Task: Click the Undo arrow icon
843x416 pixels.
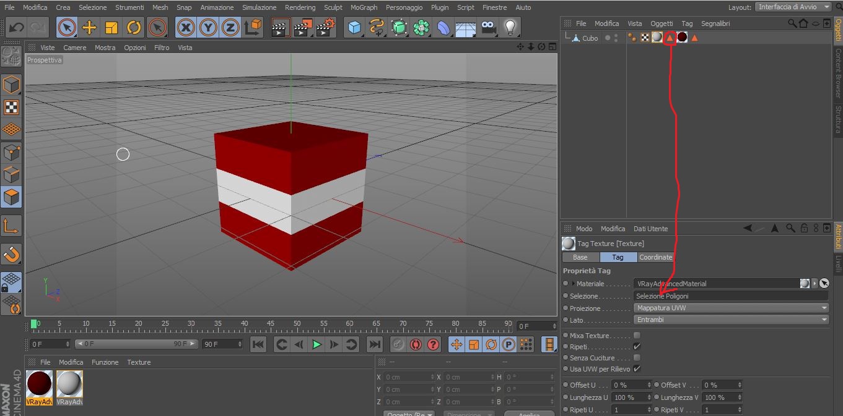Action: click(x=17, y=28)
